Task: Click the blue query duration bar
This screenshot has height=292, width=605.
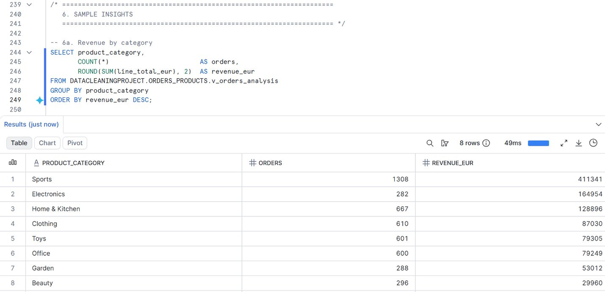Action: 538,143
